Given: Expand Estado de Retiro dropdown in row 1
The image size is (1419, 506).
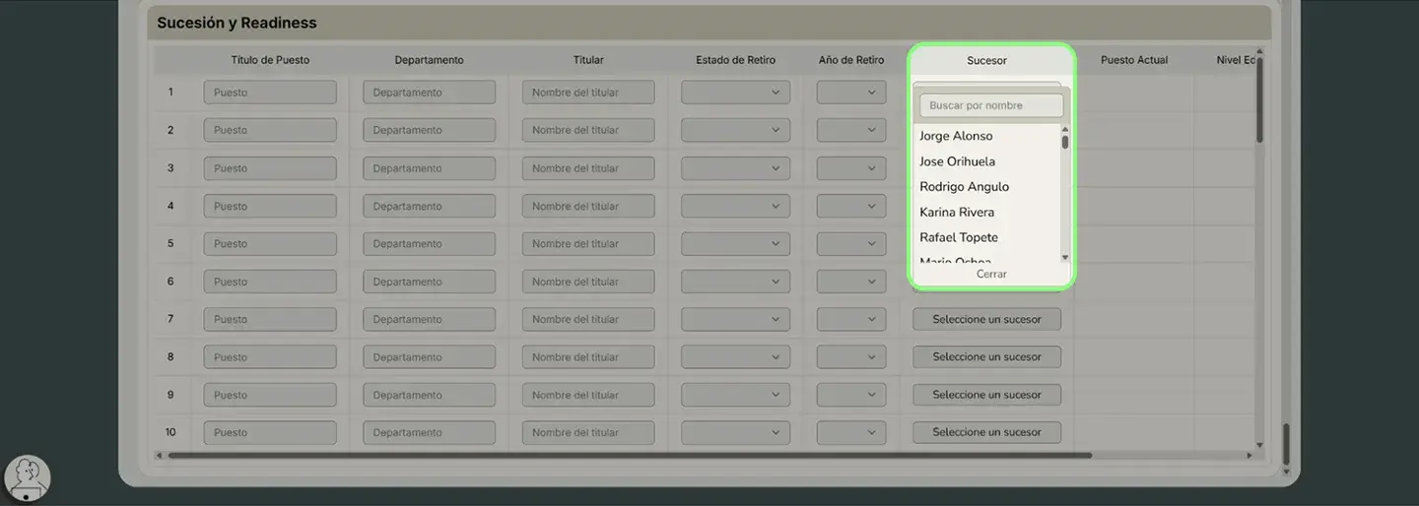Looking at the screenshot, I should pos(735,93).
